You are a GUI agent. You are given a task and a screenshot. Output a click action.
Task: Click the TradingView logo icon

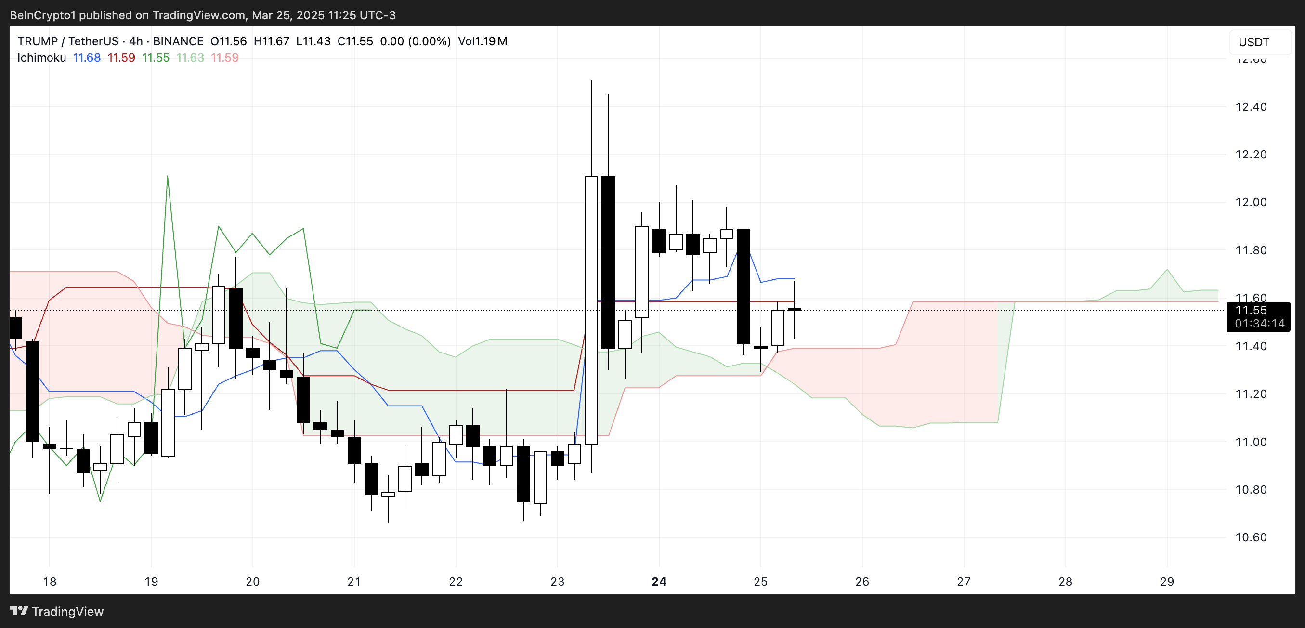19,611
